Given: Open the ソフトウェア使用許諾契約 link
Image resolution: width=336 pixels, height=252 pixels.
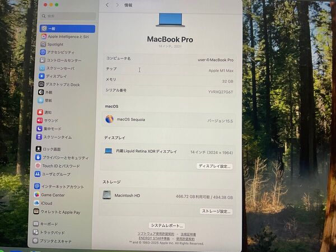Looking at the screenshot, I should coord(156,234).
